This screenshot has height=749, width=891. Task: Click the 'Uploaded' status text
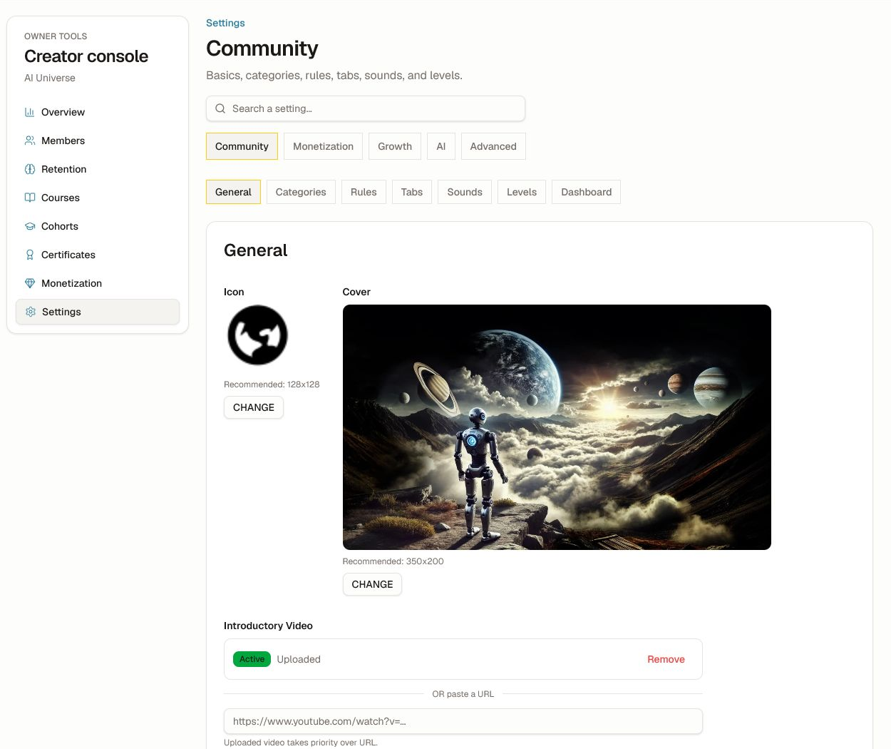[x=299, y=659]
